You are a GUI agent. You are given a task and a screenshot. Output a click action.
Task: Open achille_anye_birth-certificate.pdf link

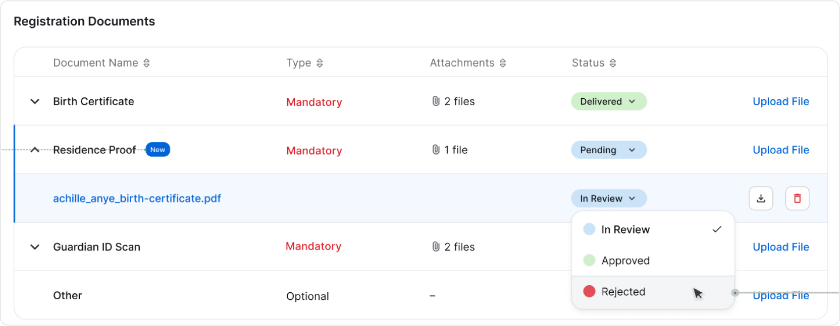tap(137, 199)
